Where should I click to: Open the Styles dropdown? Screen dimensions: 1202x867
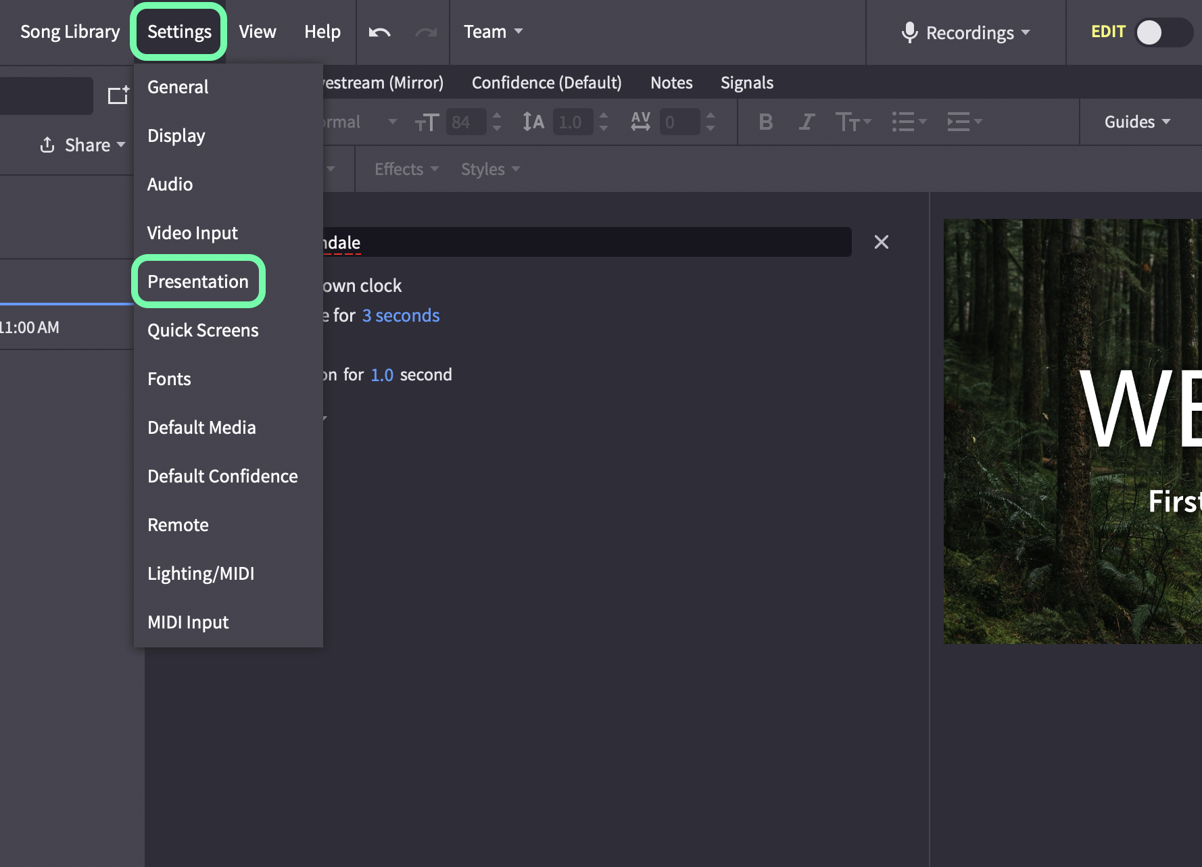(490, 170)
